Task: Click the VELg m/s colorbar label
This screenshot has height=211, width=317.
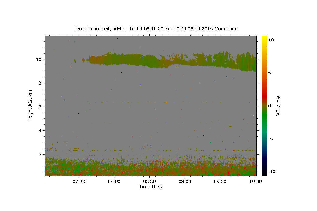Action: pyautogui.click(x=278, y=105)
